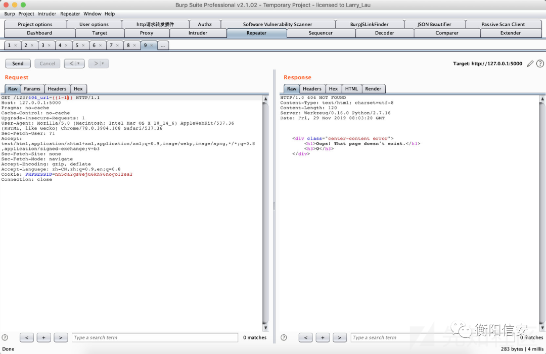Show response Render view

tap(373, 89)
